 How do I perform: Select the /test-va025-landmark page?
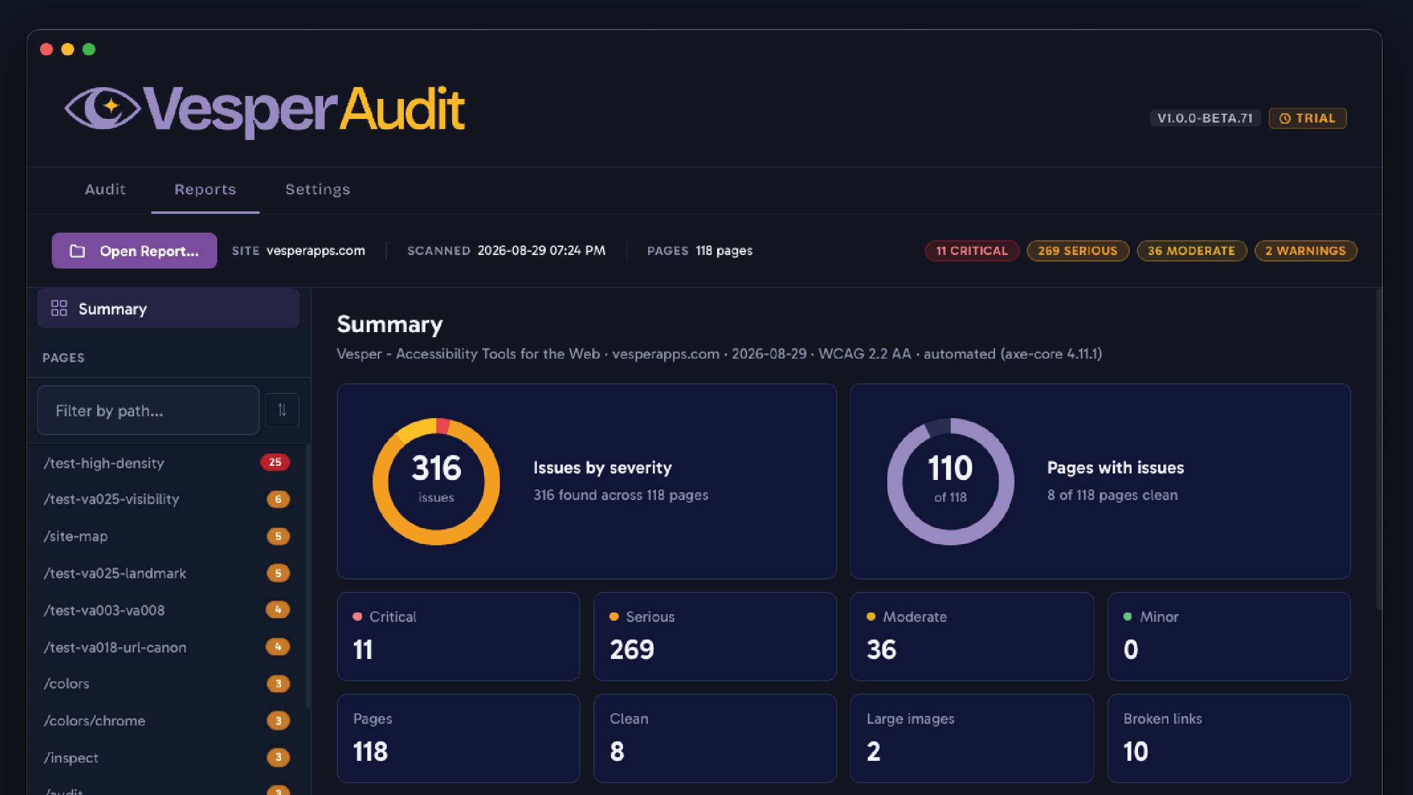[167, 574]
